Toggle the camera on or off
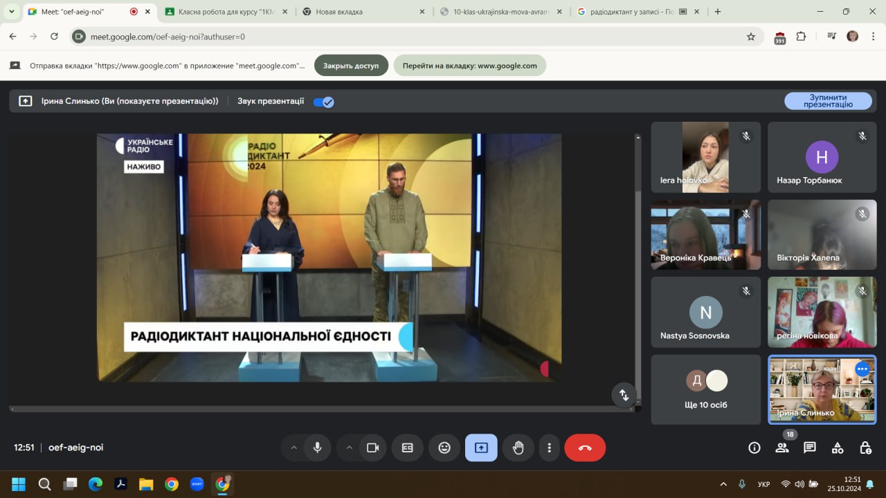The width and height of the screenshot is (886, 498). 372,448
